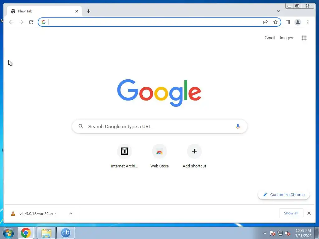The width and height of the screenshot is (319, 239).
Task: Show hidden system tray icons
Action: click(x=265, y=233)
